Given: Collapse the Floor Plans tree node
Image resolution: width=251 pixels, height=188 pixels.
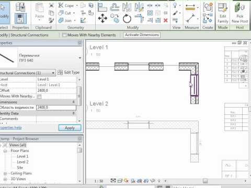Looking at the screenshot, I should point(5,151).
